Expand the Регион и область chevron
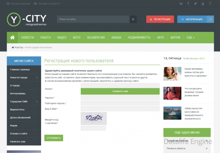The width and height of the screenshot is (220, 153). click(207, 148)
